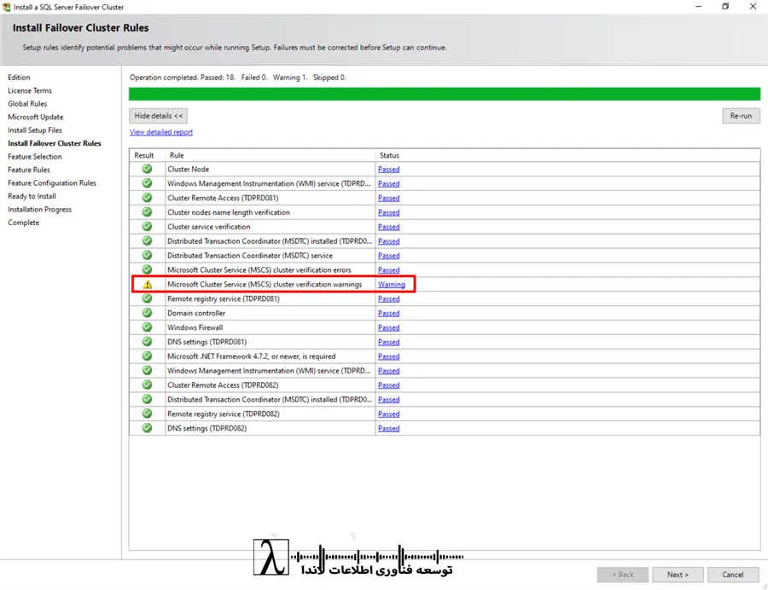
Task: Select the Feature Rules step
Action: (29, 170)
